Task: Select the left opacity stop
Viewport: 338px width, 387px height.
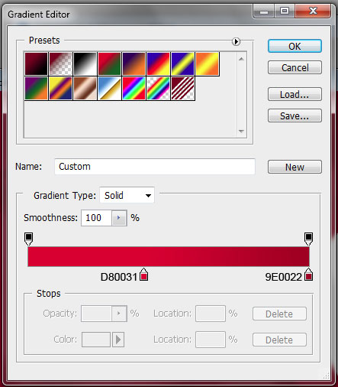Action: pos(28,239)
